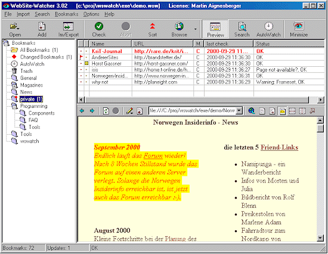The image size is (328, 254).
Task: Select All Bookmarks folder in tree
Action: point(39,50)
